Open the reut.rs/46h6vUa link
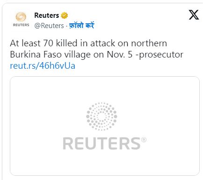This screenshot has width=203, height=180. [x=43, y=65]
